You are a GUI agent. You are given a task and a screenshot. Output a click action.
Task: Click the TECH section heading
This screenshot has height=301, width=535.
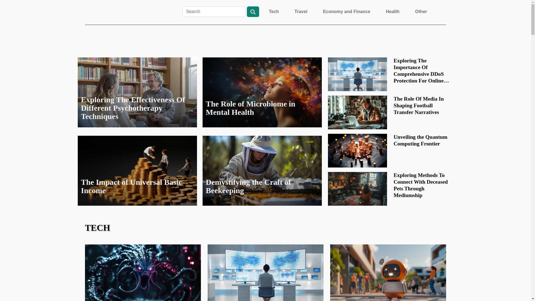click(97, 228)
